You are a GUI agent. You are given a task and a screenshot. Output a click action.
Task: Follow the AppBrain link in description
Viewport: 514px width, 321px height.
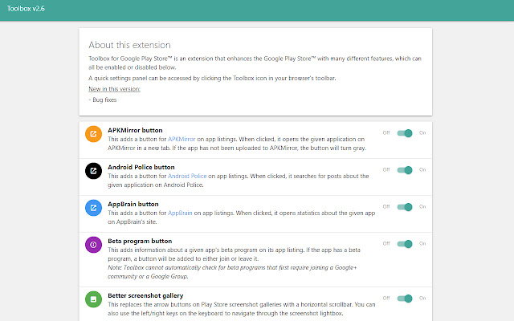tap(181, 213)
